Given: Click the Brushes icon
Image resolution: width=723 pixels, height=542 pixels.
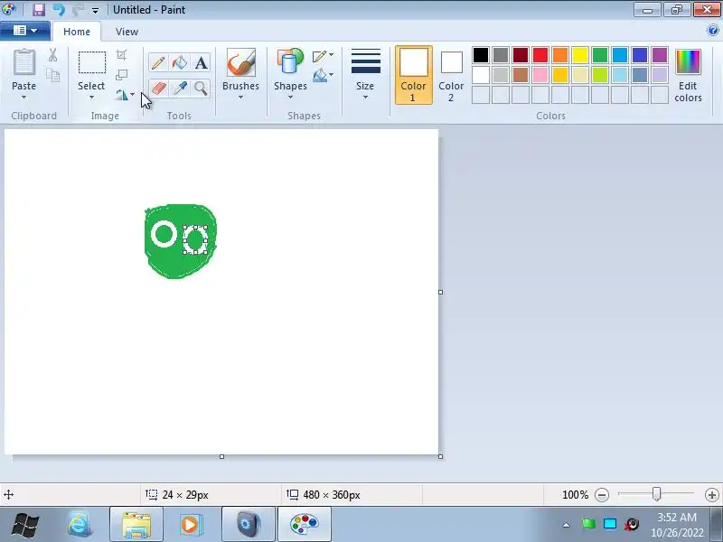Looking at the screenshot, I should click(x=240, y=62).
